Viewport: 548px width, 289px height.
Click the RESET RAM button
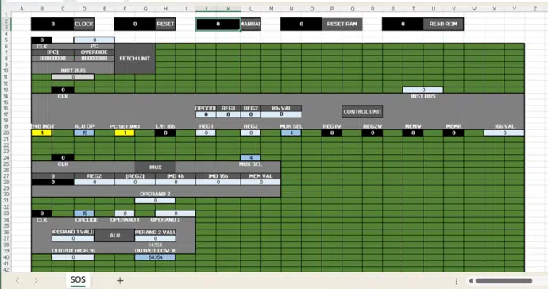(x=342, y=24)
